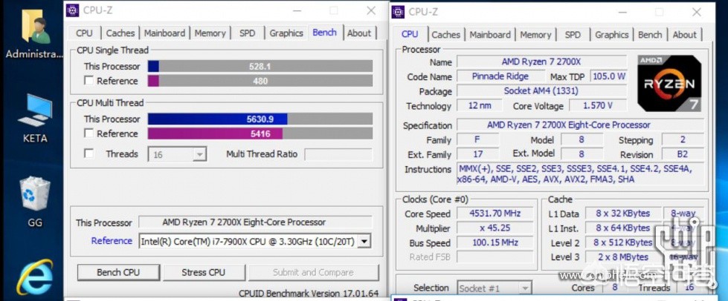Viewport: 728px width, 301px height.
Task: Open Memory tab in right window
Action: point(535,35)
